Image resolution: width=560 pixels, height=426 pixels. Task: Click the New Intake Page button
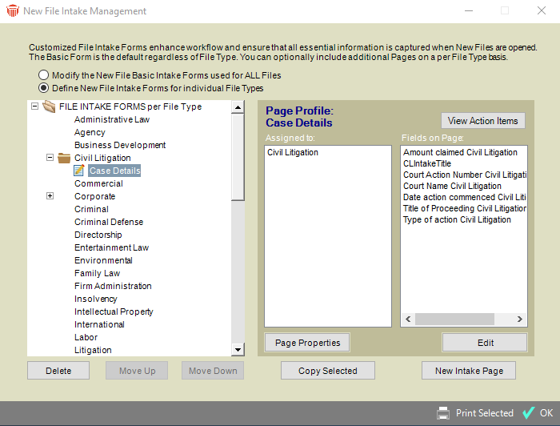coord(468,371)
